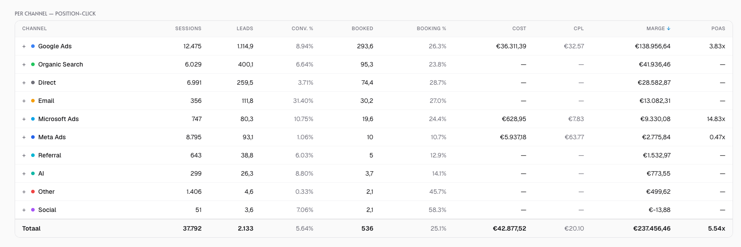Expand the Email channel breakdown
The height and width of the screenshot is (247, 741).
[24, 101]
